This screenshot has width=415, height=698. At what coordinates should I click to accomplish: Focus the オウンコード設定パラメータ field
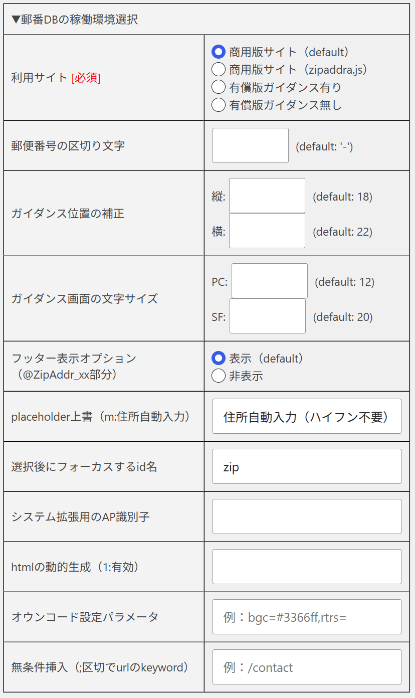tap(307, 617)
